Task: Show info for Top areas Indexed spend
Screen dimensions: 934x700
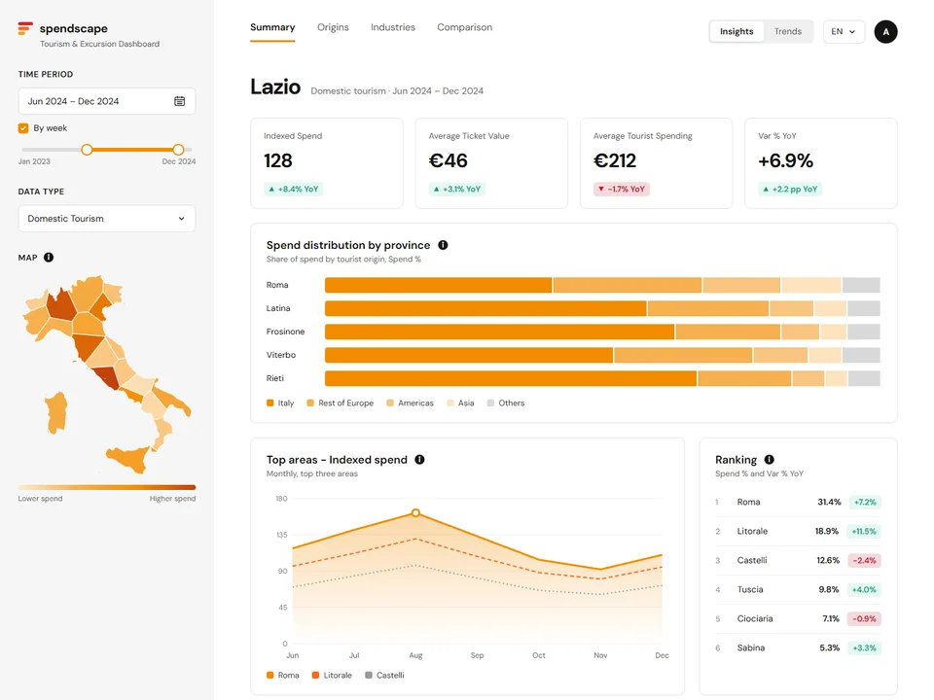Action: (x=419, y=460)
